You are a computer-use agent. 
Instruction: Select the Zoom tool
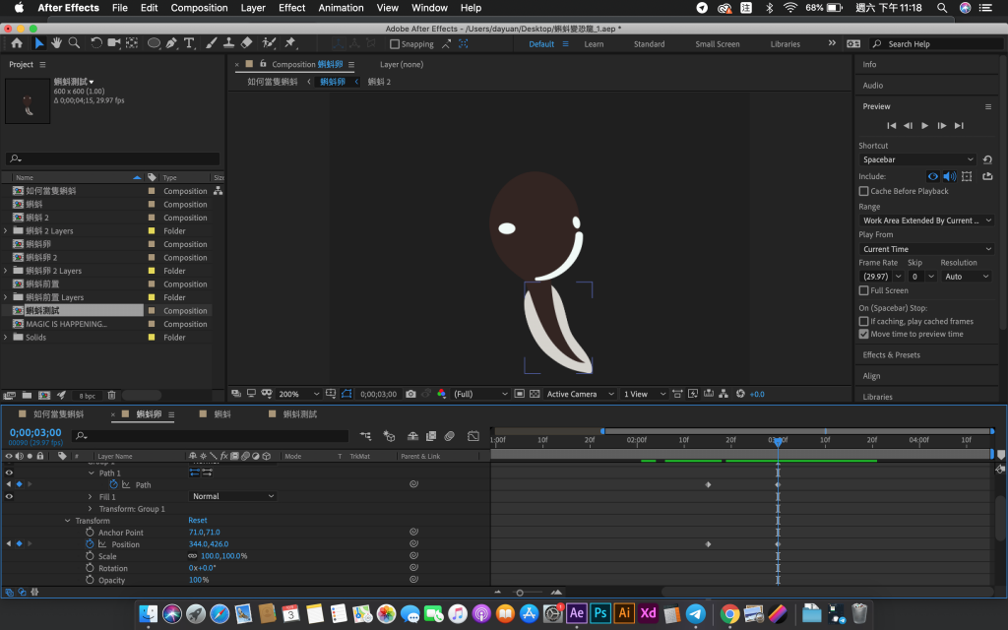[x=74, y=43]
